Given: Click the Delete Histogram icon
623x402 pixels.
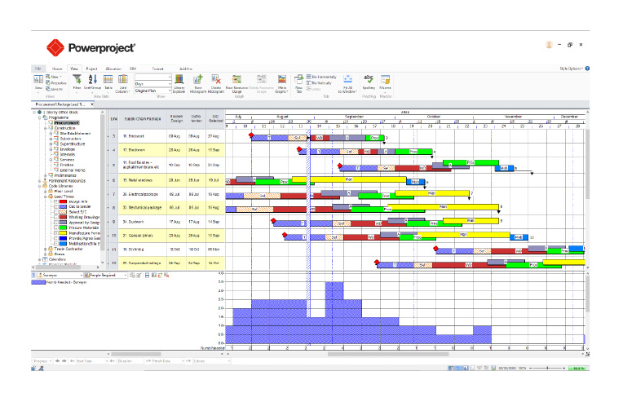Looking at the screenshot, I should click(x=217, y=80).
